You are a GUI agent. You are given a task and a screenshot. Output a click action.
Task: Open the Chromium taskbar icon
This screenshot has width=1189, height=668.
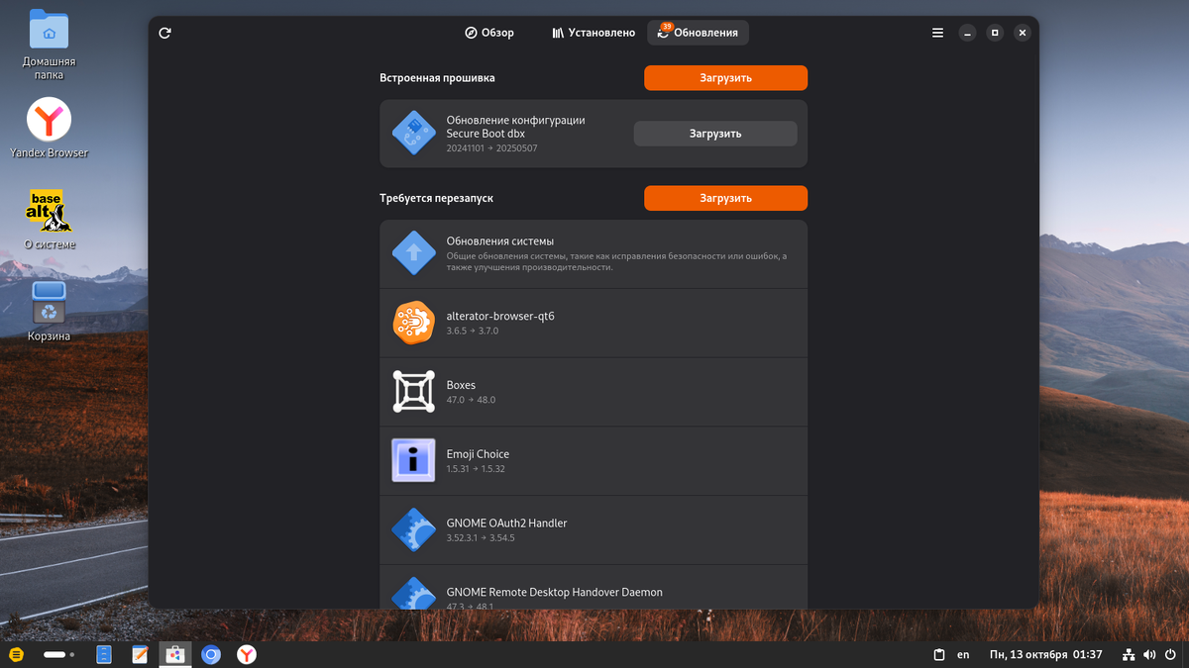210,655
